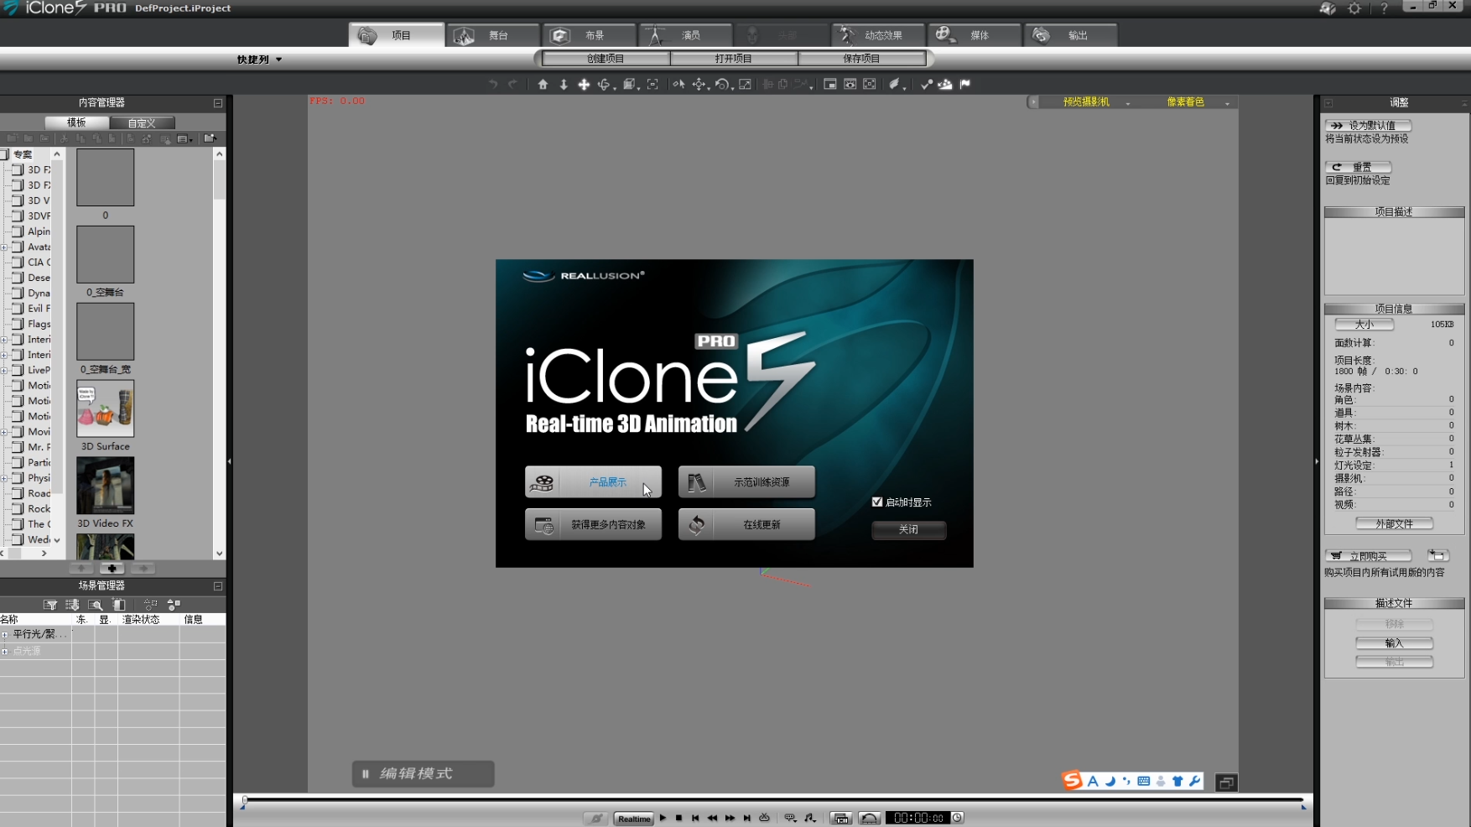Click the scene manager filter icon
The height and width of the screenshot is (827, 1471).
(50, 605)
